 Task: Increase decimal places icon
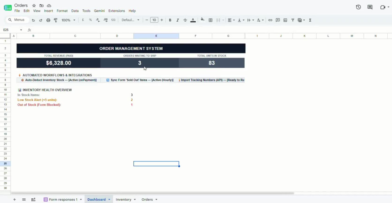point(105,20)
